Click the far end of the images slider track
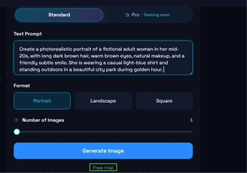 click(192, 132)
